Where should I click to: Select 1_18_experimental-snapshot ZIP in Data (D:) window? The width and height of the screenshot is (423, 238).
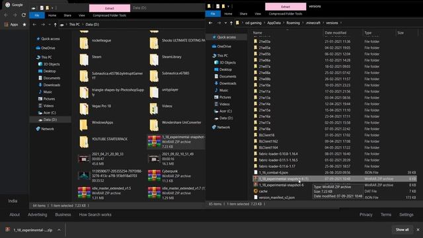click(x=176, y=141)
